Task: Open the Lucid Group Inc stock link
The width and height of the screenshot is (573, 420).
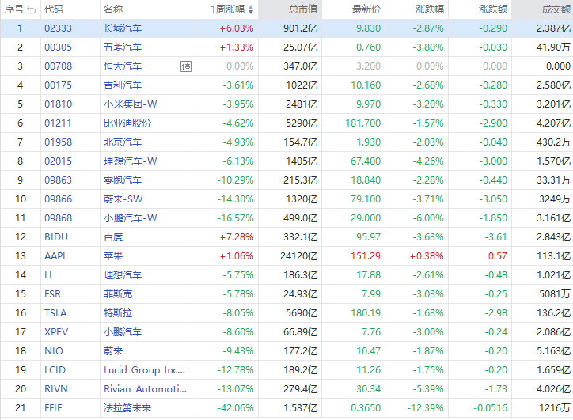Action: (x=145, y=370)
